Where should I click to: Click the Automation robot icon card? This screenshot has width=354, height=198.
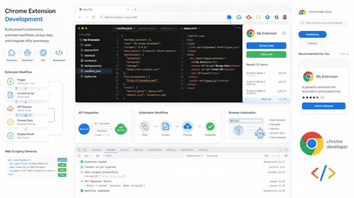[27, 54]
